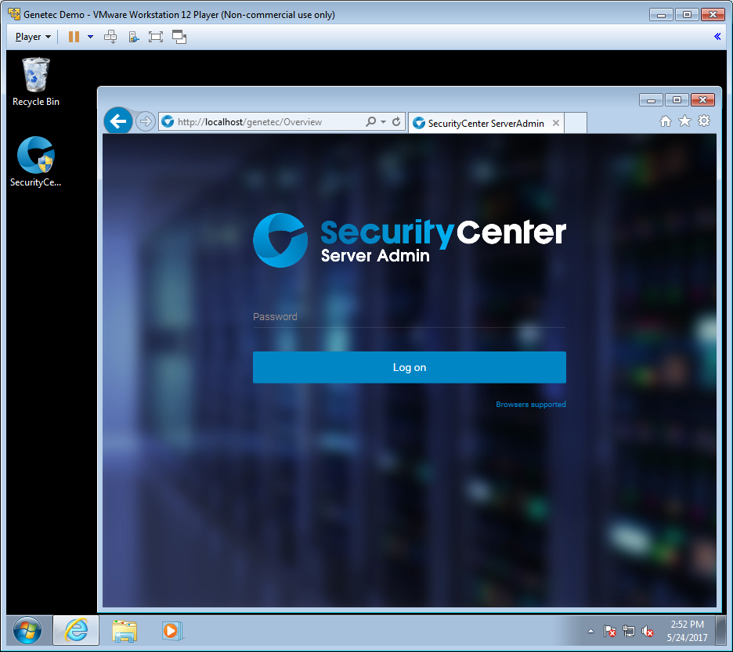Viewport: 733px width, 652px height.
Task: Click the Password input field
Action: tap(409, 317)
